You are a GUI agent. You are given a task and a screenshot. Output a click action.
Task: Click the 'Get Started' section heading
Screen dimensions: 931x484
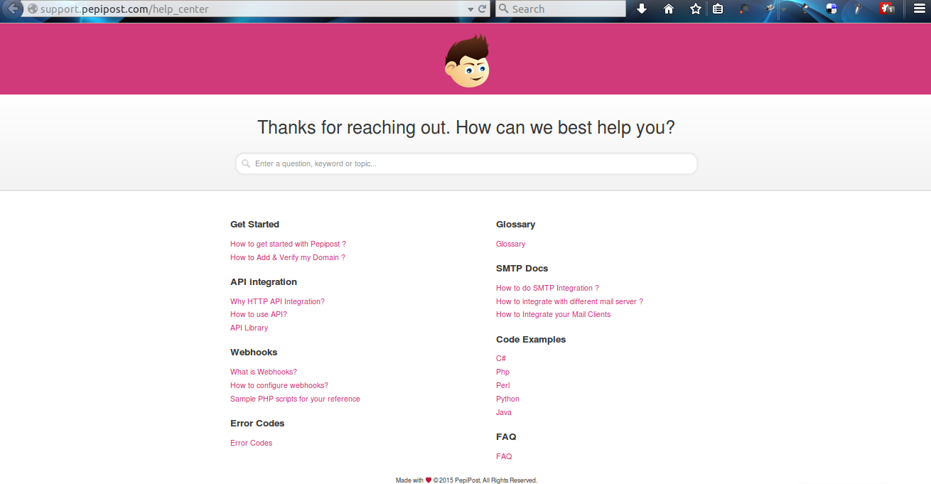tap(254, 224)
